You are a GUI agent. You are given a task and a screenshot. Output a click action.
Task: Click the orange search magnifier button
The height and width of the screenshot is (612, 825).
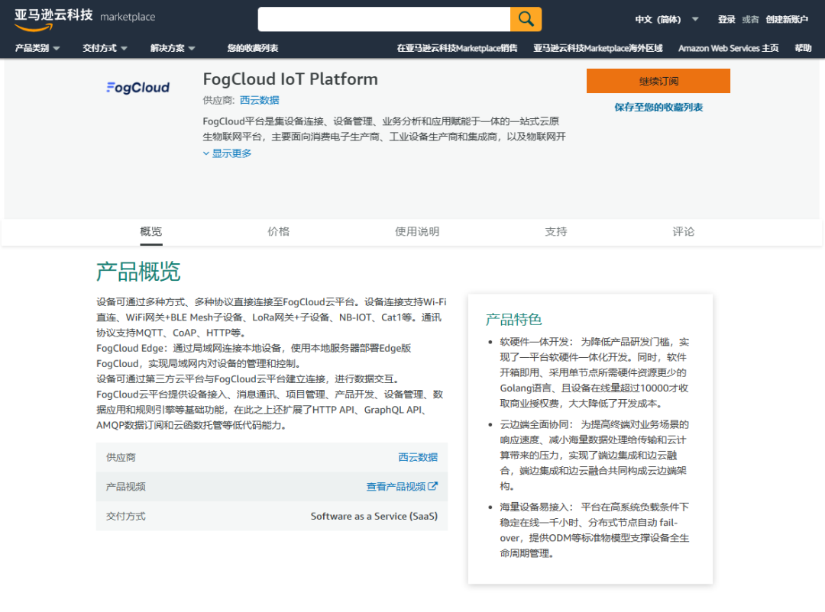[x=526, y=19]
